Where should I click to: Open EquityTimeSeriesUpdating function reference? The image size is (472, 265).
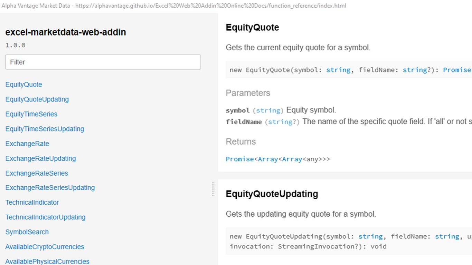point(45,129)
